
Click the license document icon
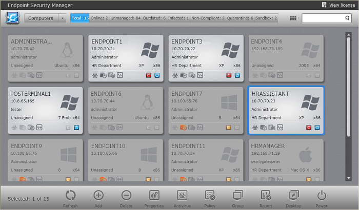point(324,5)
